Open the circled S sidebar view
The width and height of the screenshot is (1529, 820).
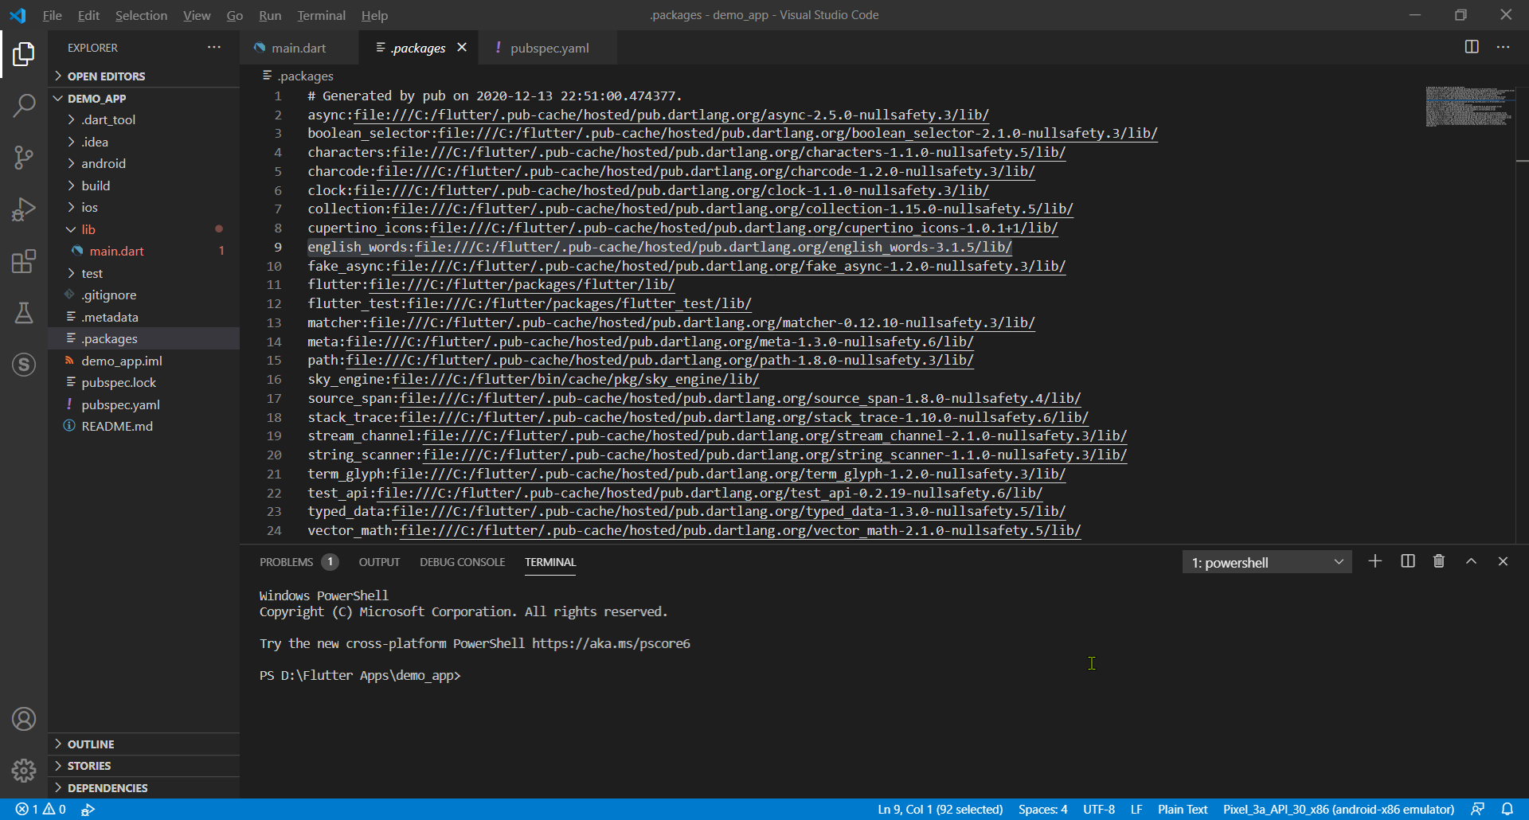click(x=24, y=365)
